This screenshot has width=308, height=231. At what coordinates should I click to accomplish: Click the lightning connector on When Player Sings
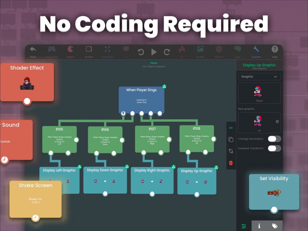[123, 114]
